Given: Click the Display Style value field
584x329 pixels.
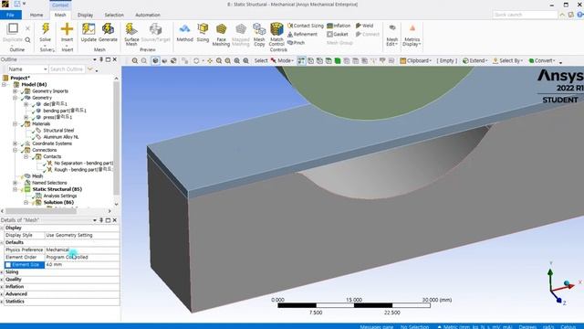Looking at the screenshot, I should tap(82, 236).
